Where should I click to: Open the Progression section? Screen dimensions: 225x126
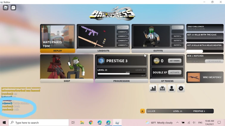pyautogui.click(x=121, y=81)
